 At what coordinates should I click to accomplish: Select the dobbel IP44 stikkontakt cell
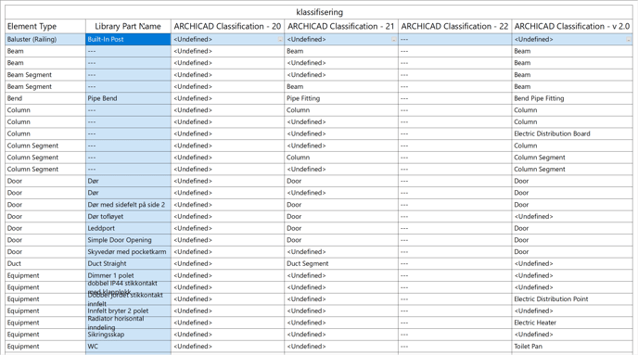coord(128,287)
